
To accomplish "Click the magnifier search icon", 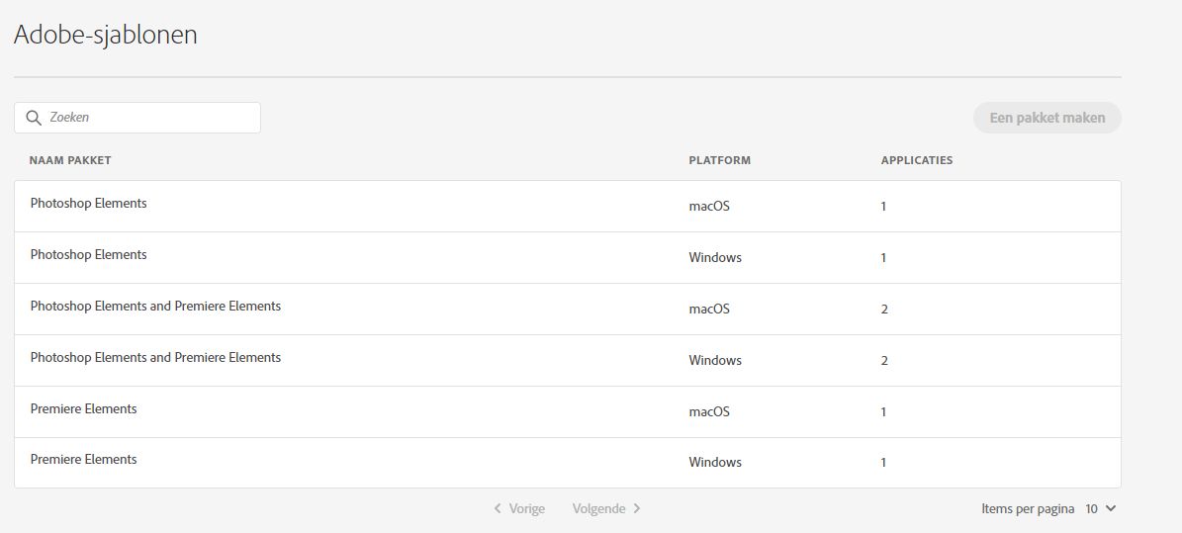I will click(34, 118).
